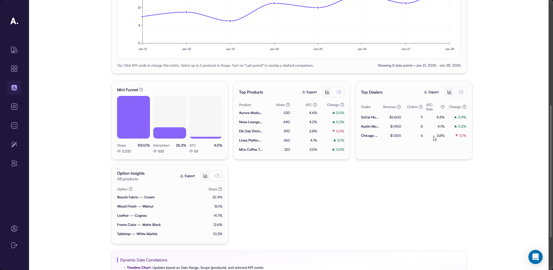553x270 pixels.
Task: Export the Top Dealers table
Action: point(431,92)
